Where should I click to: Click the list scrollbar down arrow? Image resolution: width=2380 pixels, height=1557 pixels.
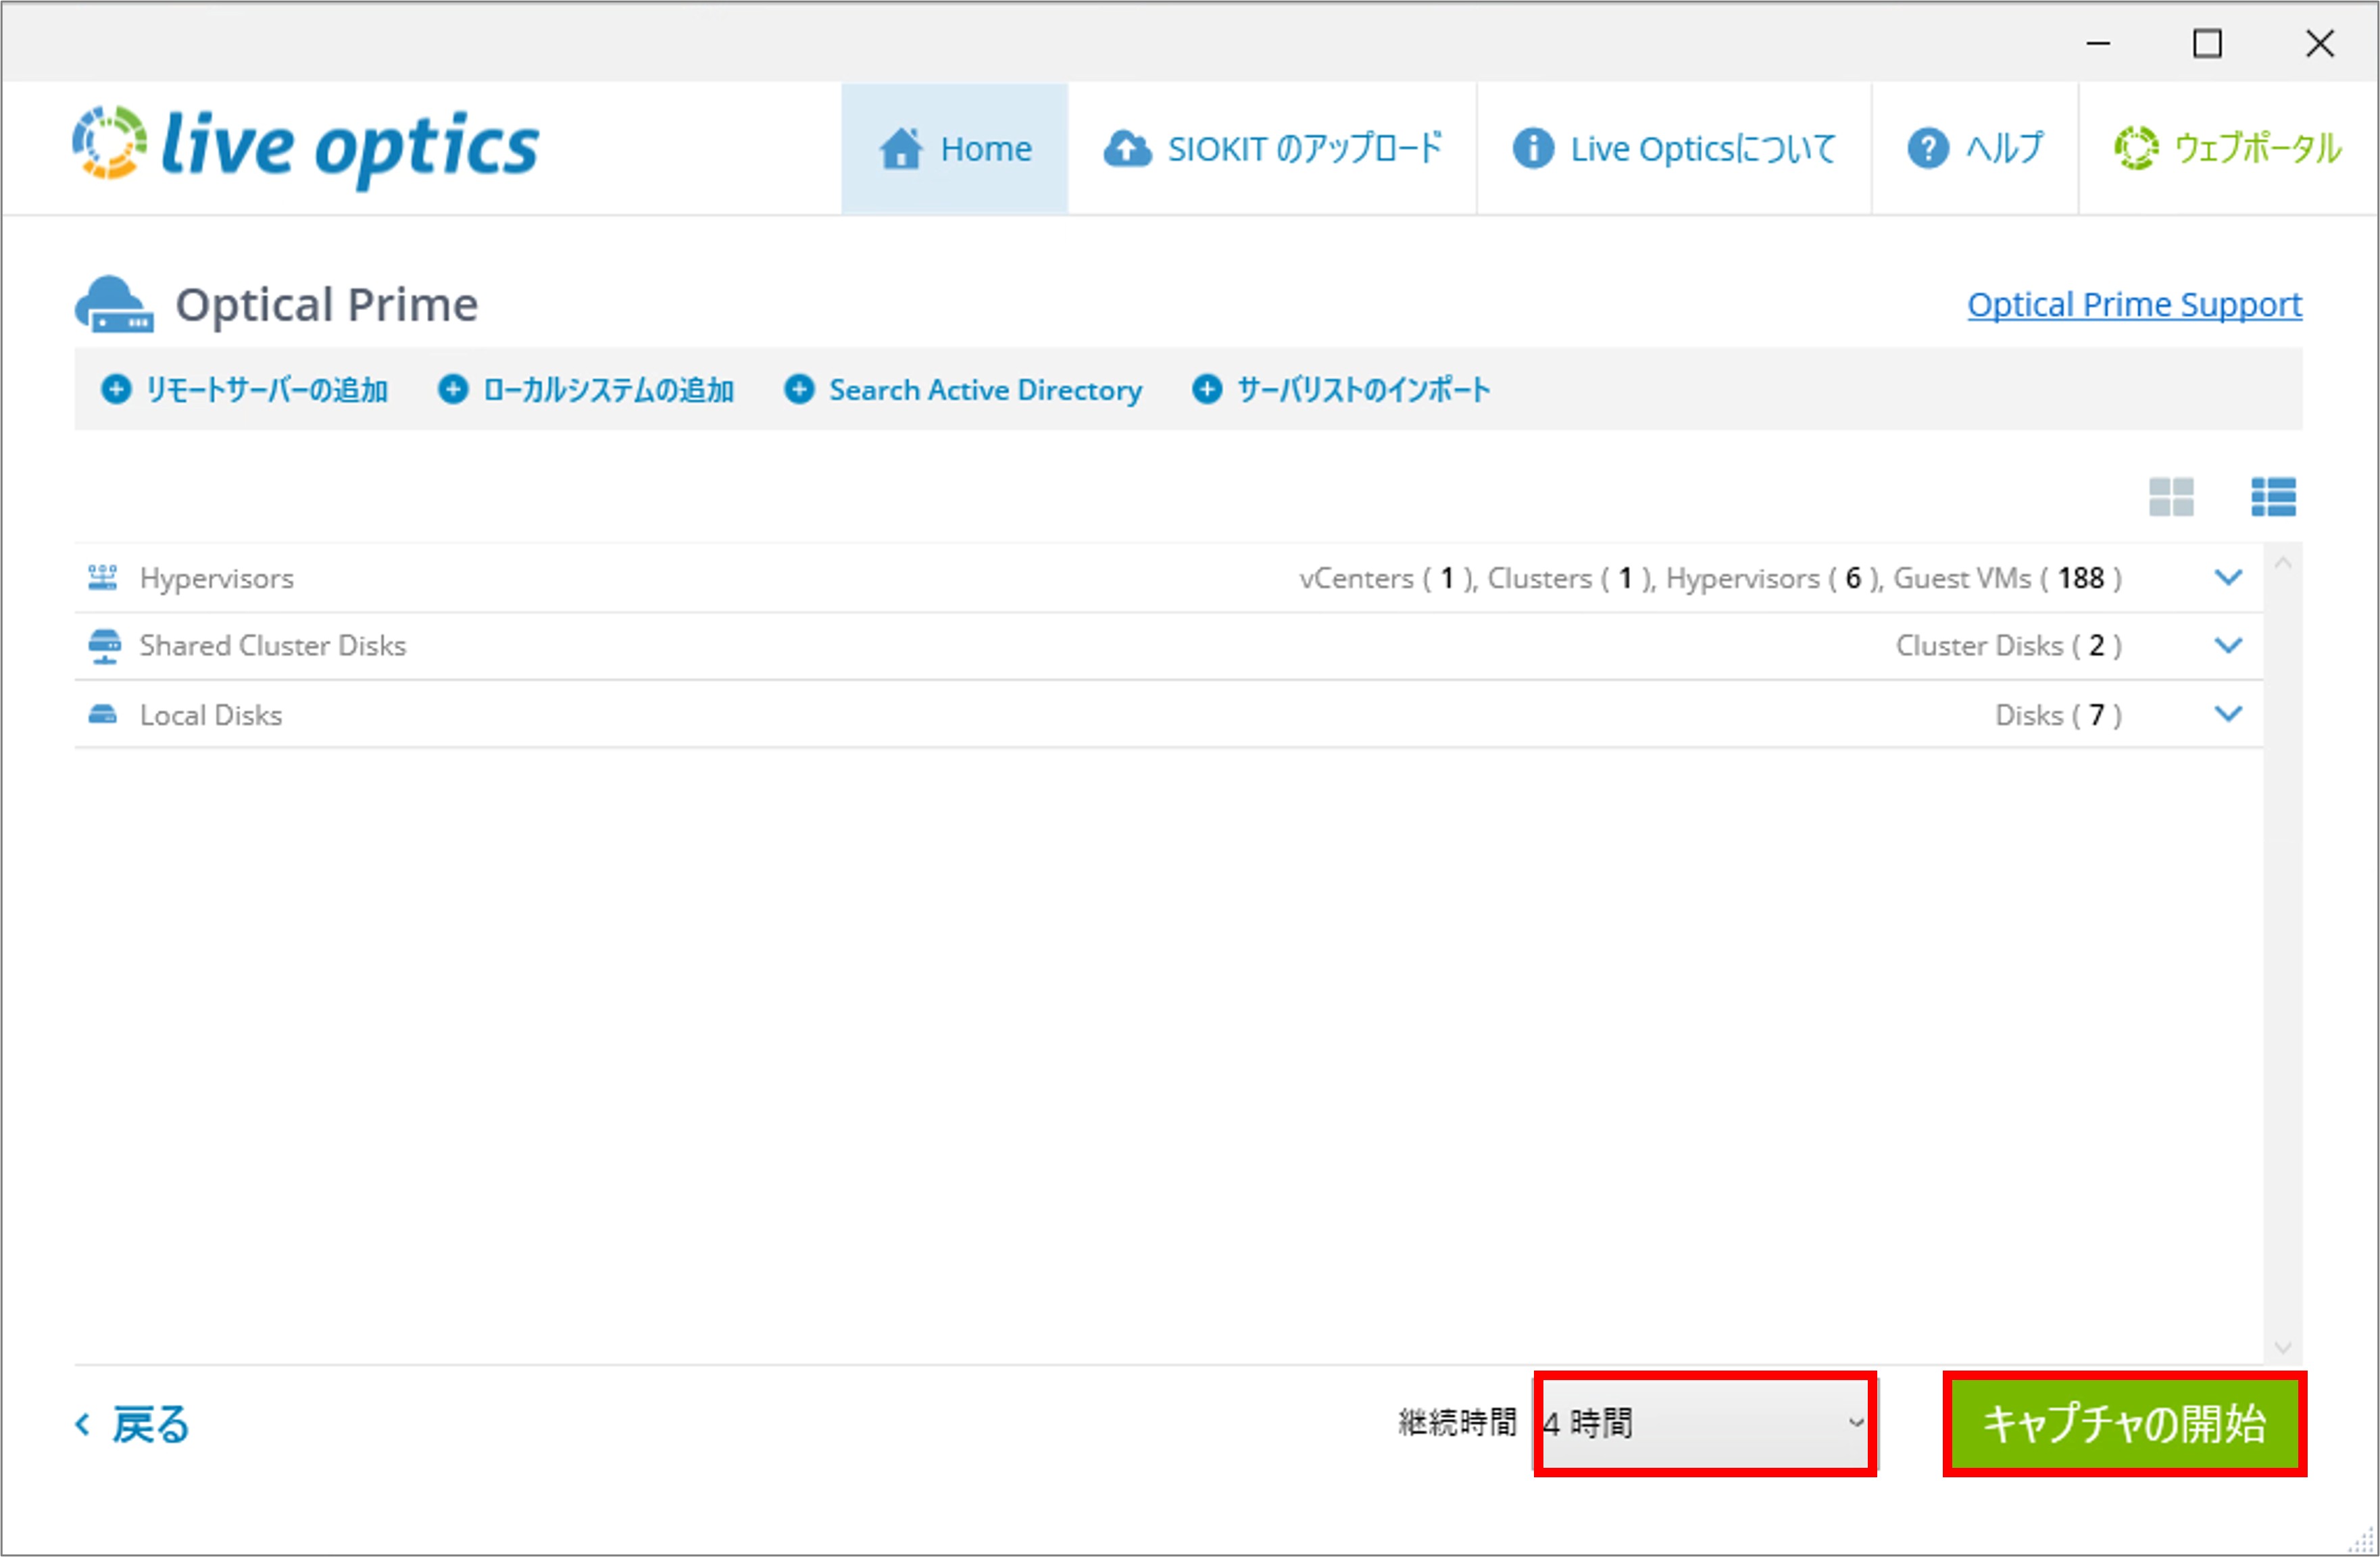(x=2283, y=1347)
